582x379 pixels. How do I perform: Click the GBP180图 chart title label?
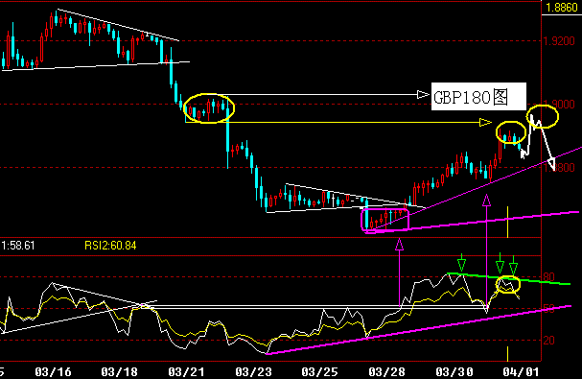click(x=478, y=97)
